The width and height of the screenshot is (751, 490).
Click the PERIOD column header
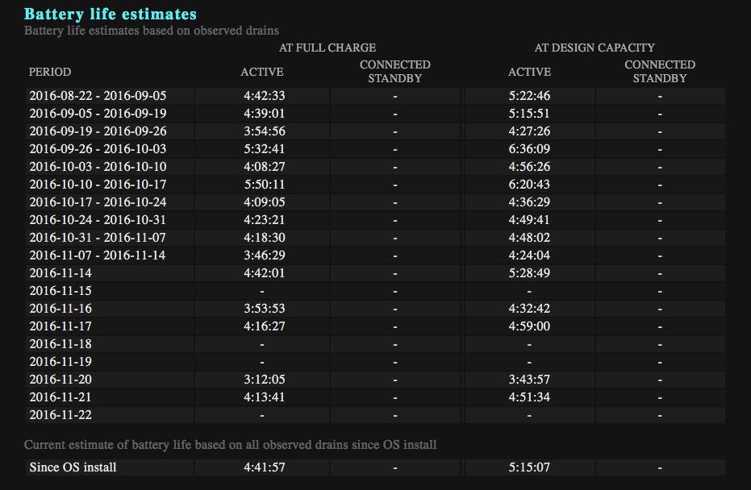50,72
